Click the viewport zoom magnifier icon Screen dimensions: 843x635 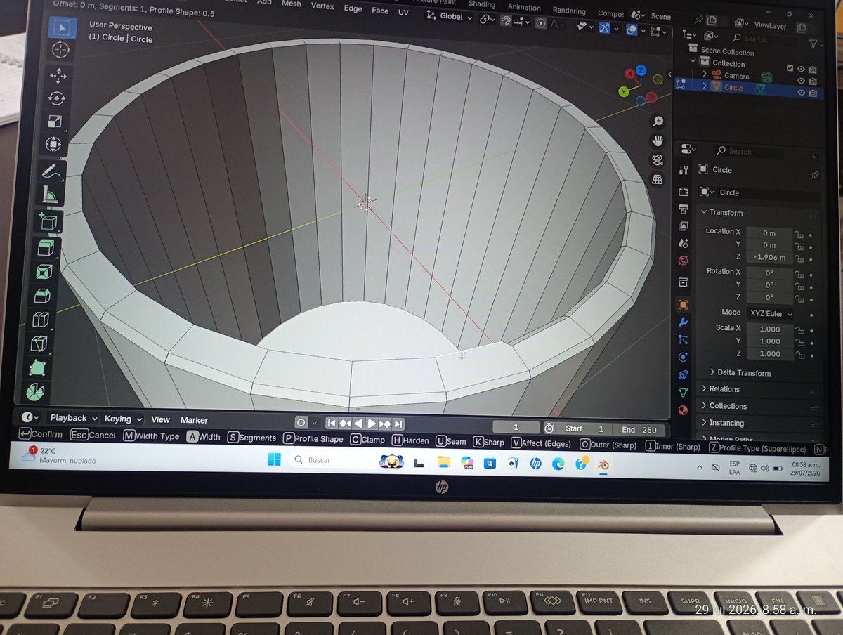(x=658, y=122)
